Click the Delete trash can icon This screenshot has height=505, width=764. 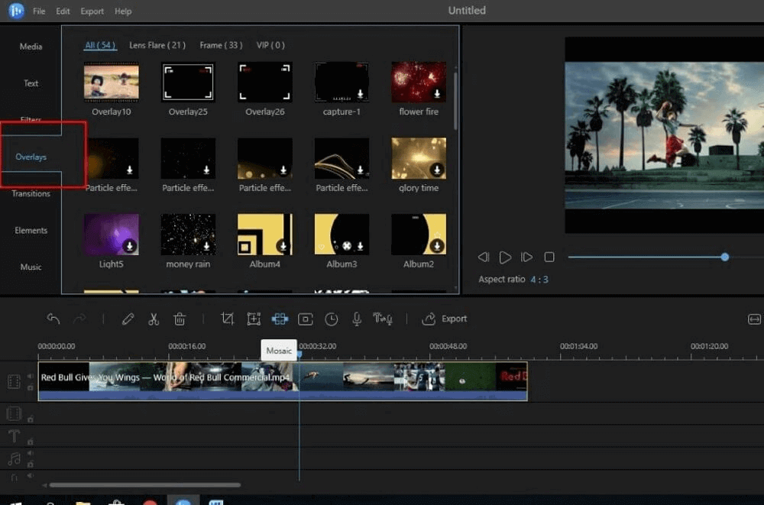click(180, 319)
